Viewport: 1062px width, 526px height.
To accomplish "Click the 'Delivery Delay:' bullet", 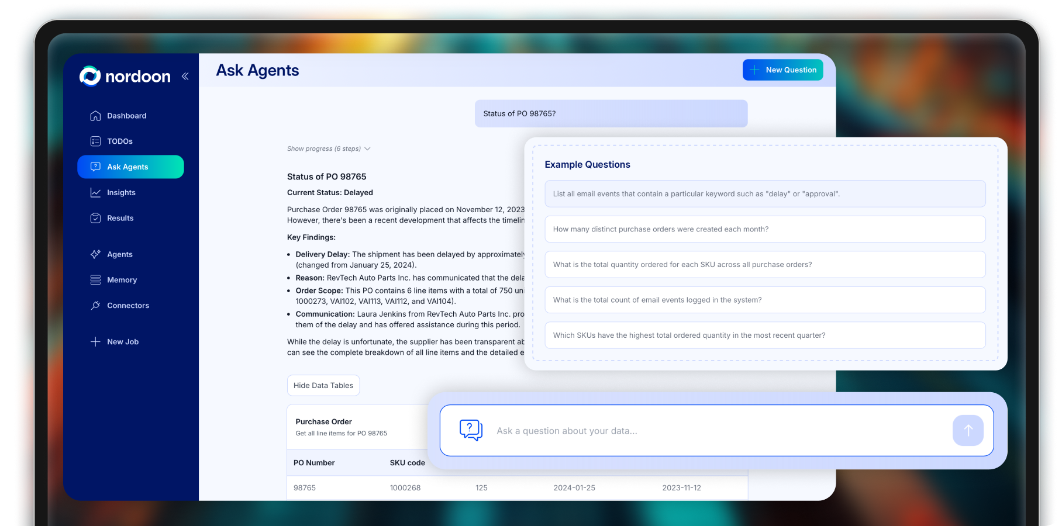I will (322, 254).
